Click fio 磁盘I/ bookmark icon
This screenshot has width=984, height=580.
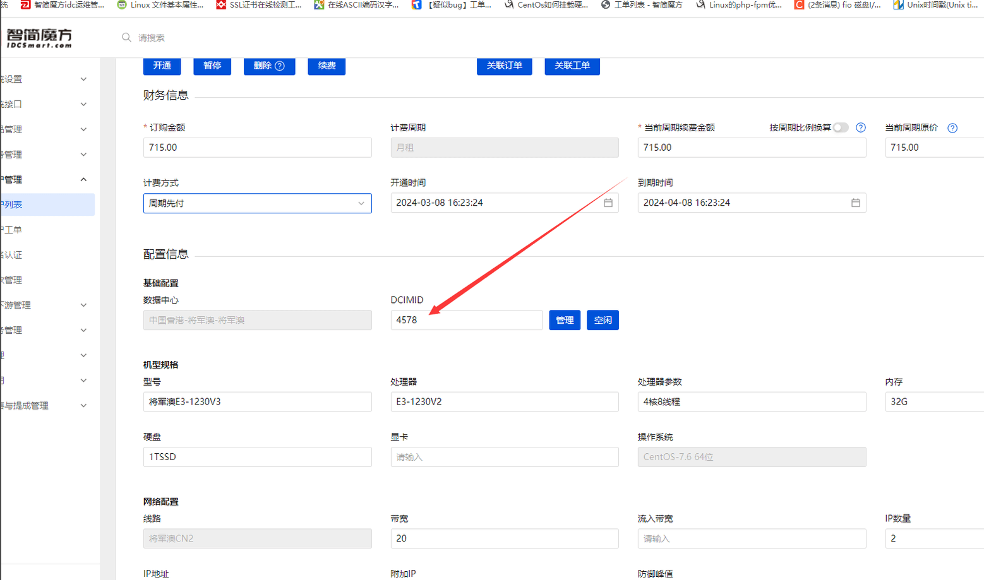(799, 4)
